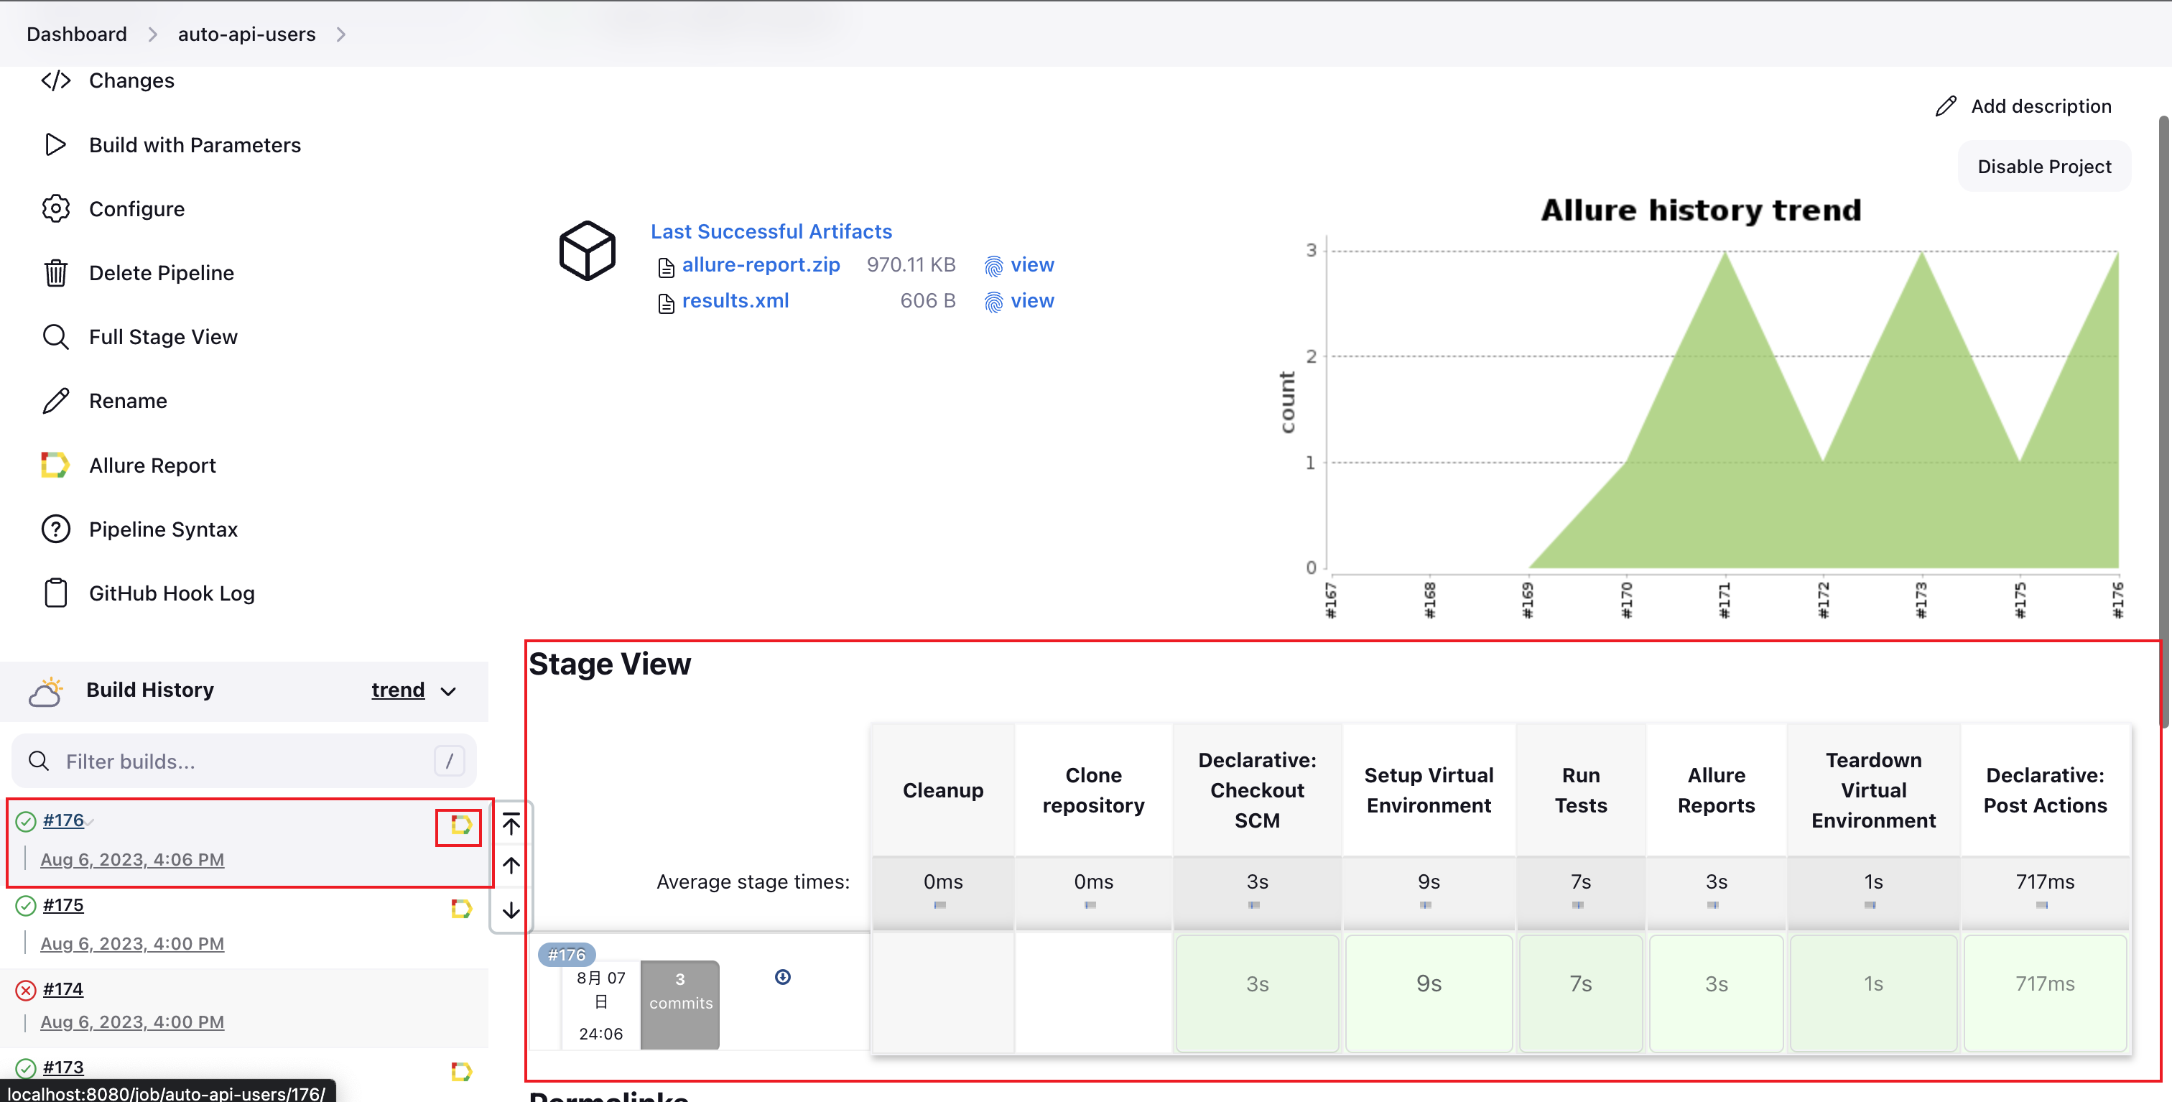Focus the Filter builds search field

pos(244,761)
